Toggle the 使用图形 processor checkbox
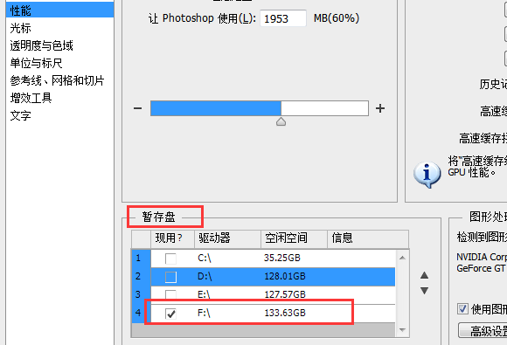This screenshot has height=345, width=507. point(462,309)
